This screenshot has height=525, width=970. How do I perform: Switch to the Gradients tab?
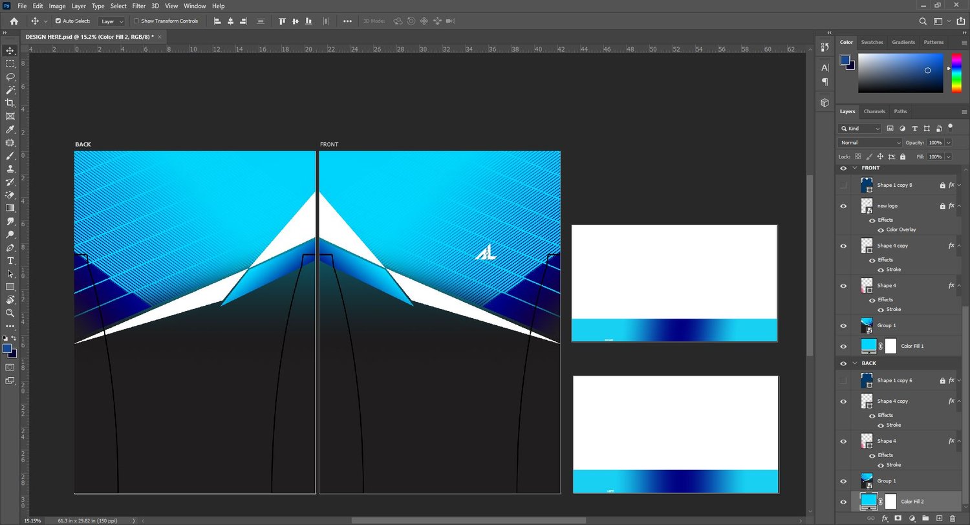point(903,42)
